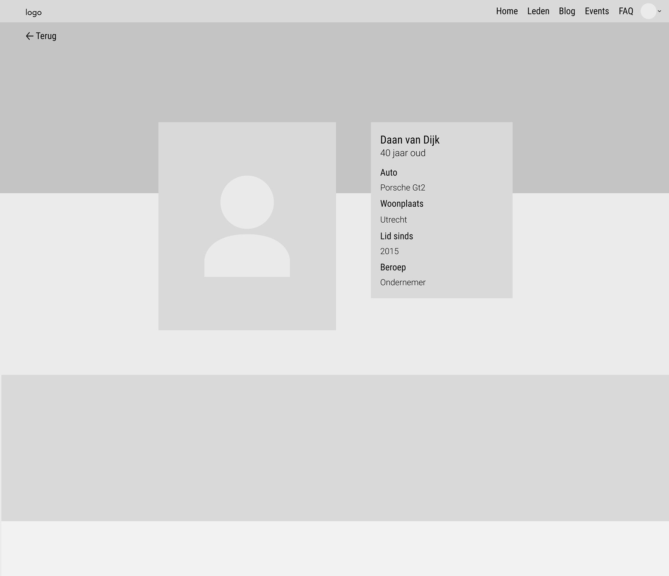This screenshot has height=576, width=669.
Task: Open the FAQ menu item
Action: pos(626,11)
